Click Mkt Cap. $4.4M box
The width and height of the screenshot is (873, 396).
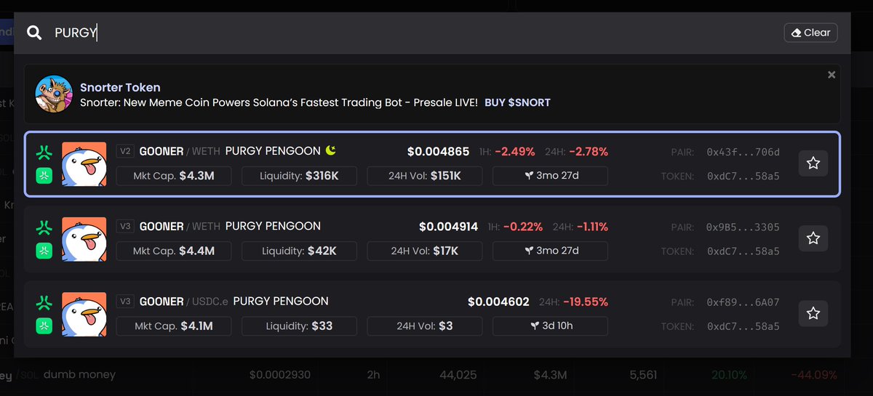[174, 251]
